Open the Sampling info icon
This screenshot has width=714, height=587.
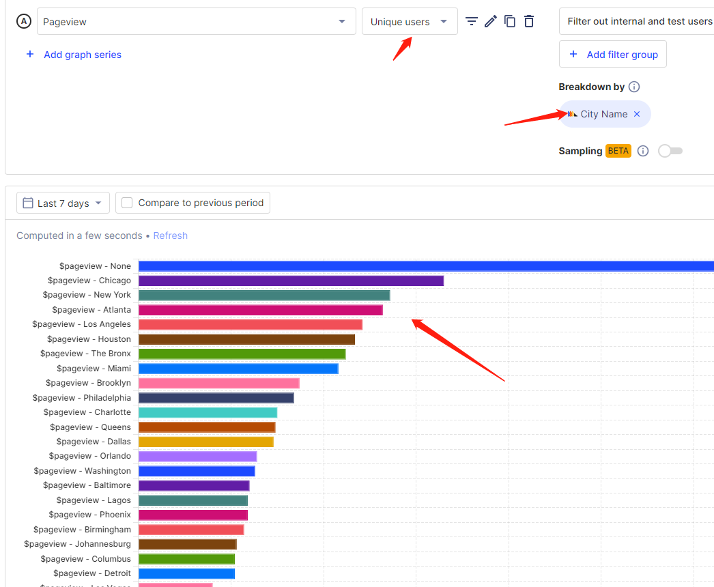click(642, 151)
